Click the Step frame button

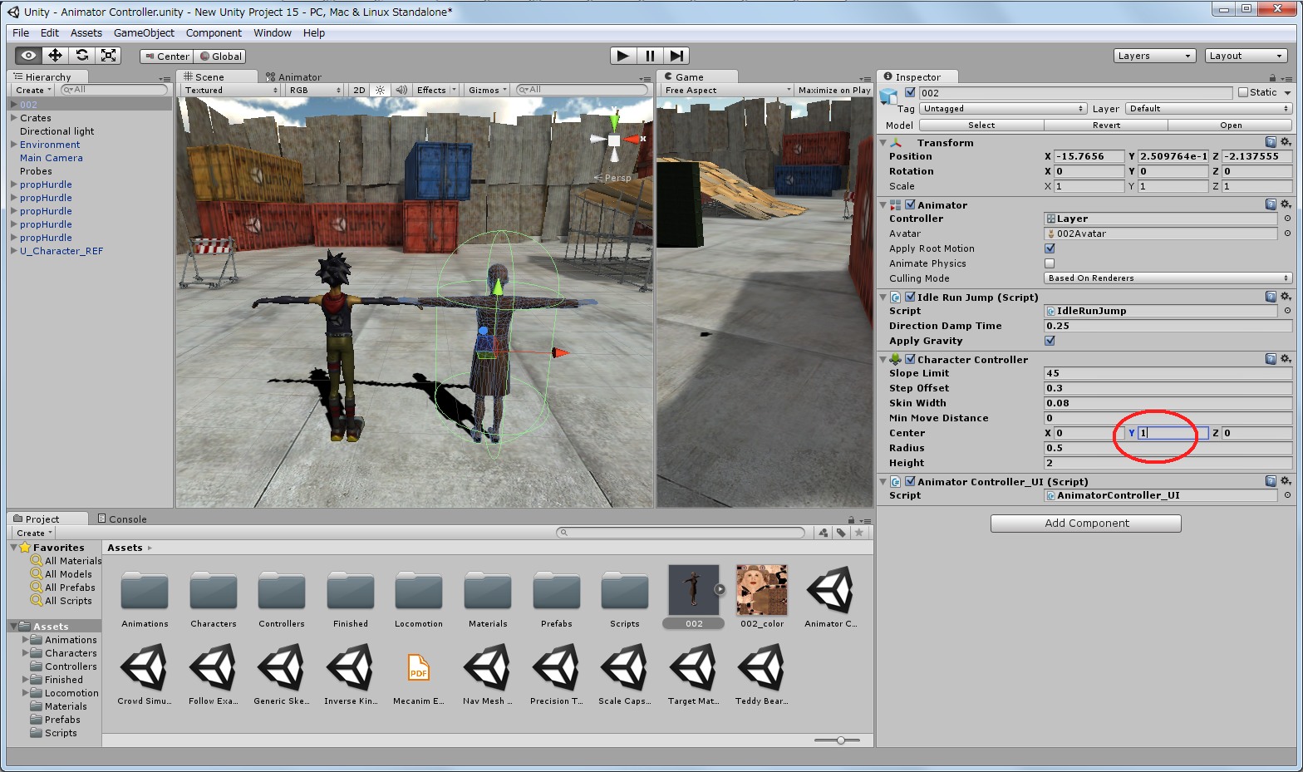(x=677, y=56)
